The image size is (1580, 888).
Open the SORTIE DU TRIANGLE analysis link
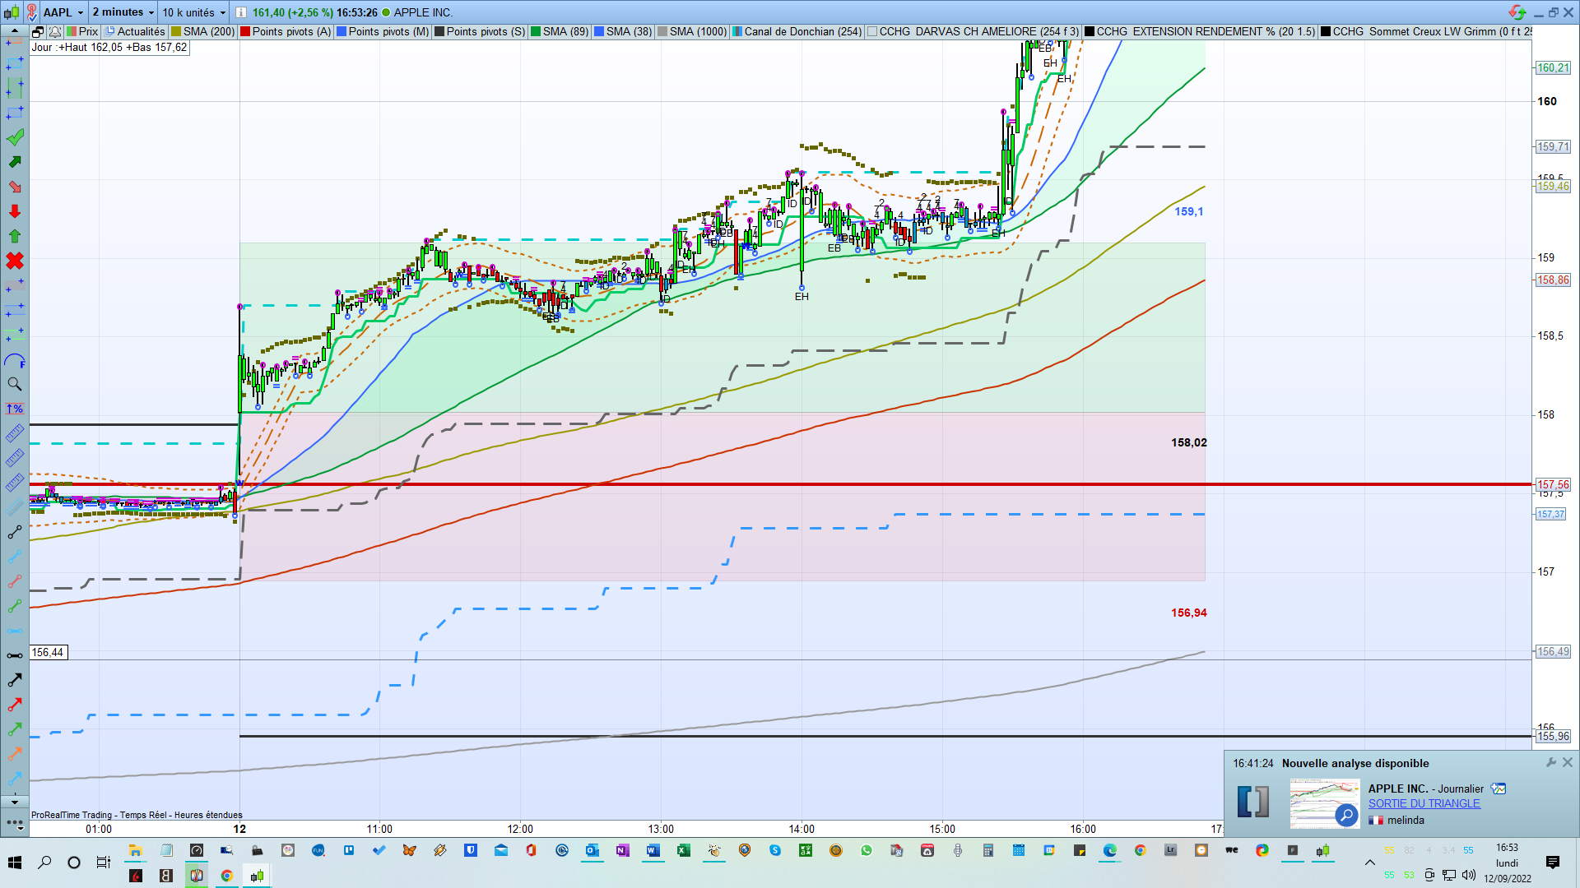(1424, 803)
